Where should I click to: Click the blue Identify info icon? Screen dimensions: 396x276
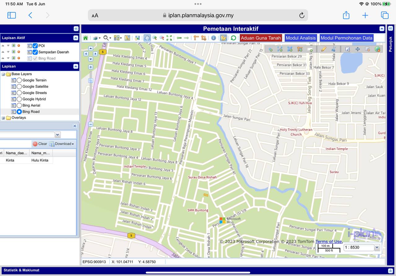pos(213,38)
